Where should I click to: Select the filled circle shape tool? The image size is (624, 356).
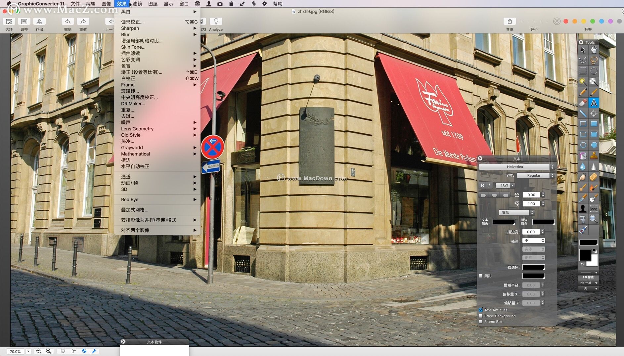coord(594,145)
